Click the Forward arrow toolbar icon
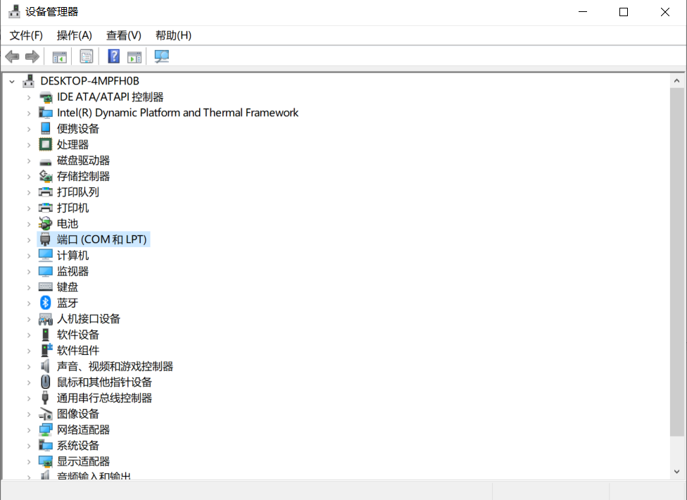The width and height of the screenshot is (687, 500). point(32,56)
